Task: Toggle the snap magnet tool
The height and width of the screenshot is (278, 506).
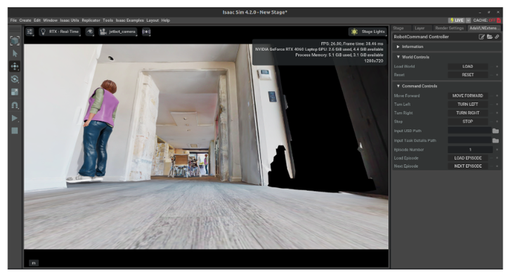Action: tap(15, 105)
